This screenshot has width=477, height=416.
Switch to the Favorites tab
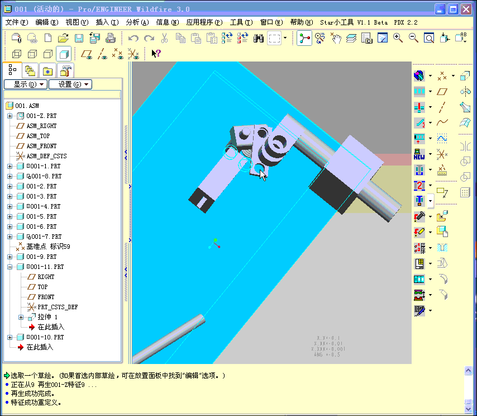pos(48,71)
